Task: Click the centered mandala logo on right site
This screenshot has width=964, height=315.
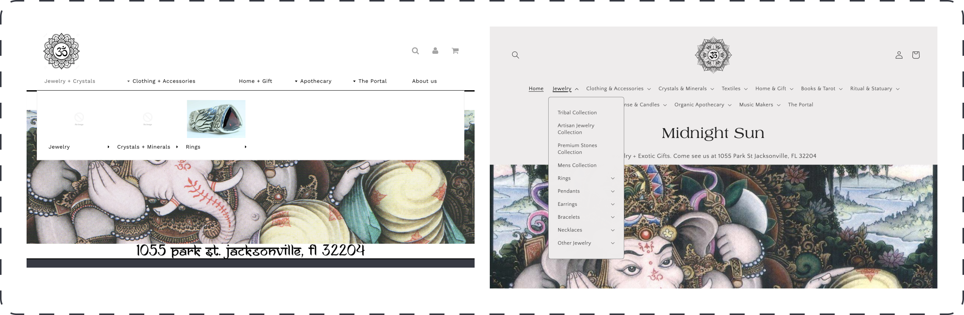Action: pos(713,55)
